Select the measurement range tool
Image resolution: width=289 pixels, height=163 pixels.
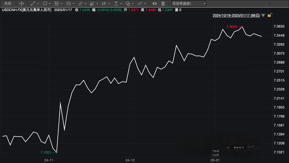pyautogui.click(x=116, y=3)
